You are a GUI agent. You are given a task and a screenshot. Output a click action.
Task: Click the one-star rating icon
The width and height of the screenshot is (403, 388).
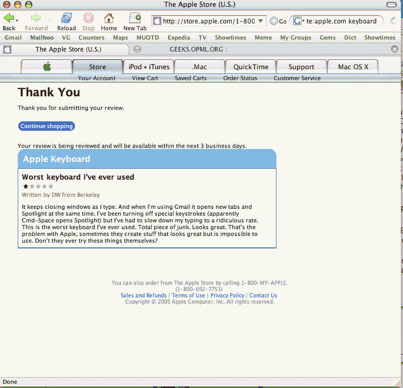tap(26, 186)
